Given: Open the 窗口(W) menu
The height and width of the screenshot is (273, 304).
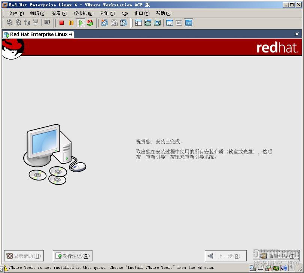Looking at the screenshot, I should (142, 13).
